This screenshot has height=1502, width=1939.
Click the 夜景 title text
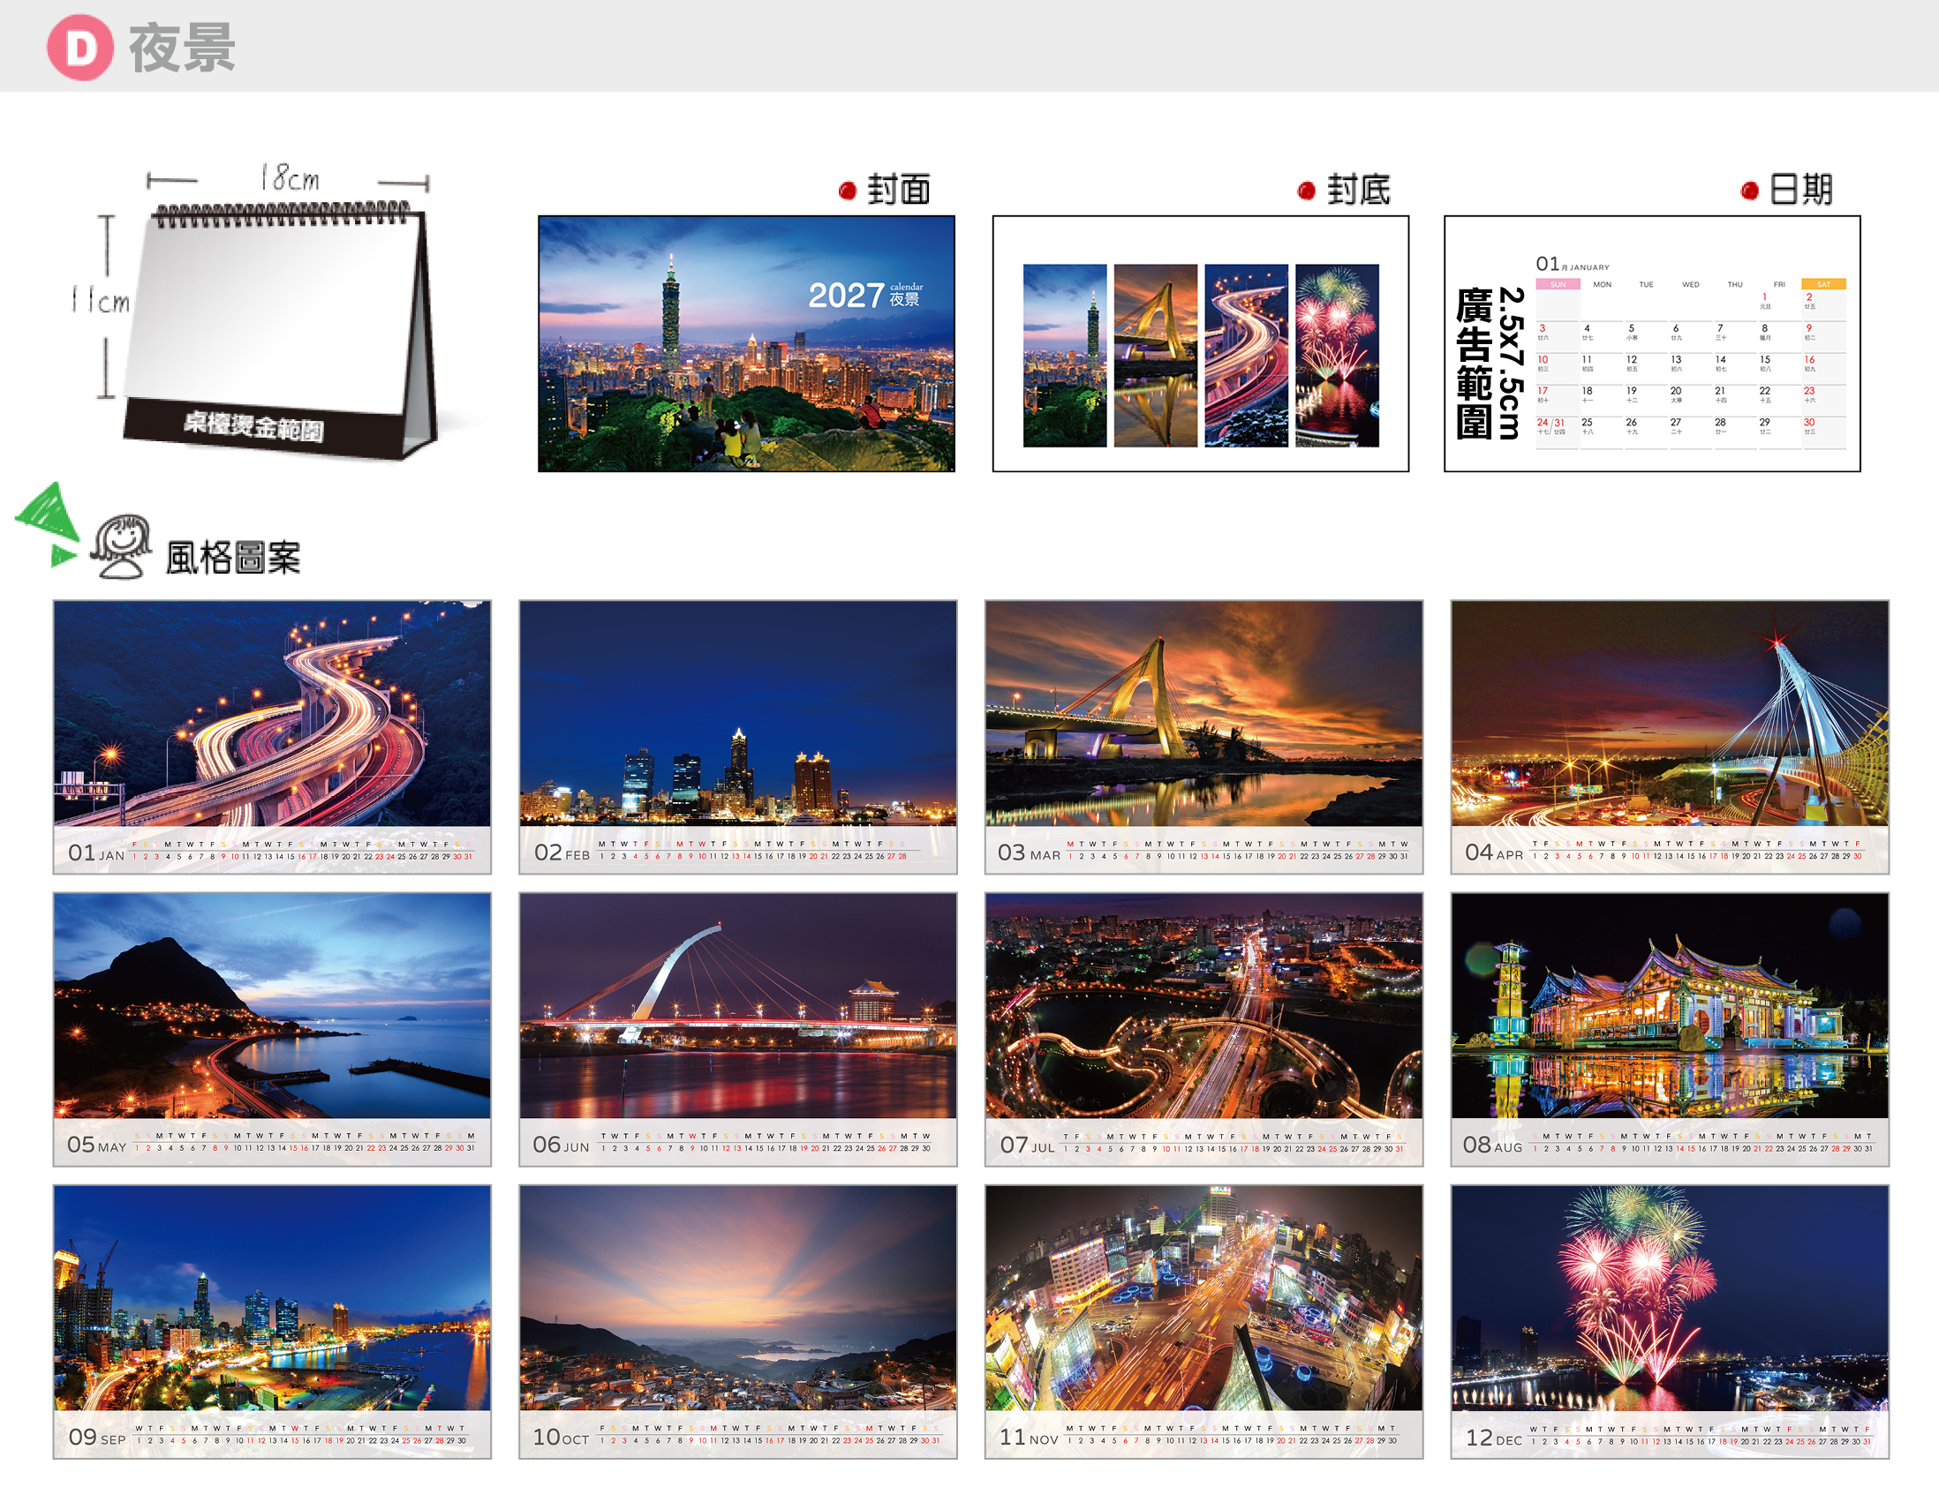(x=183, y=48)
